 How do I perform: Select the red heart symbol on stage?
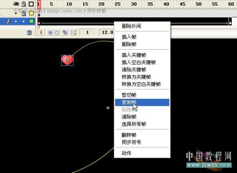click(x=67, y=60)
